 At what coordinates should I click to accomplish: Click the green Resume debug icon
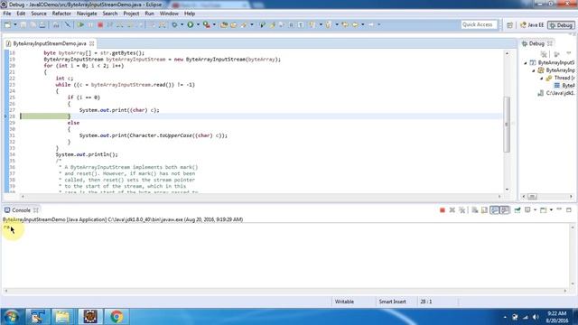click(80, 24)
